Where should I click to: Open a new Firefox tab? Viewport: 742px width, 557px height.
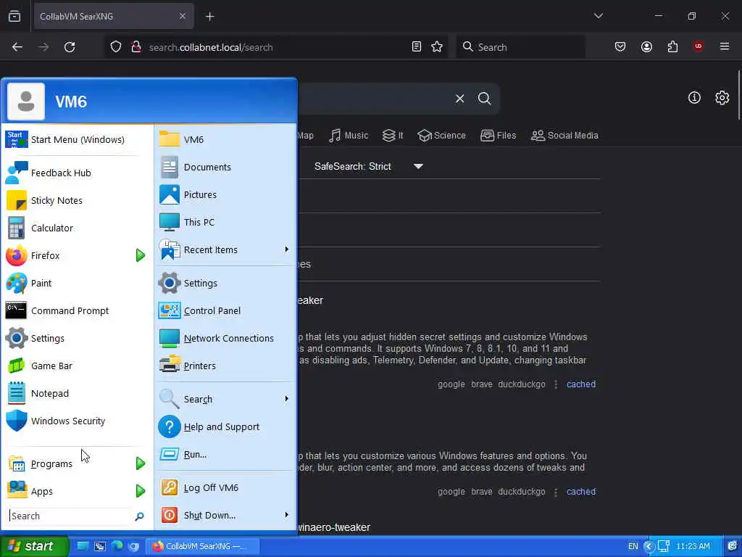[209, 17]
